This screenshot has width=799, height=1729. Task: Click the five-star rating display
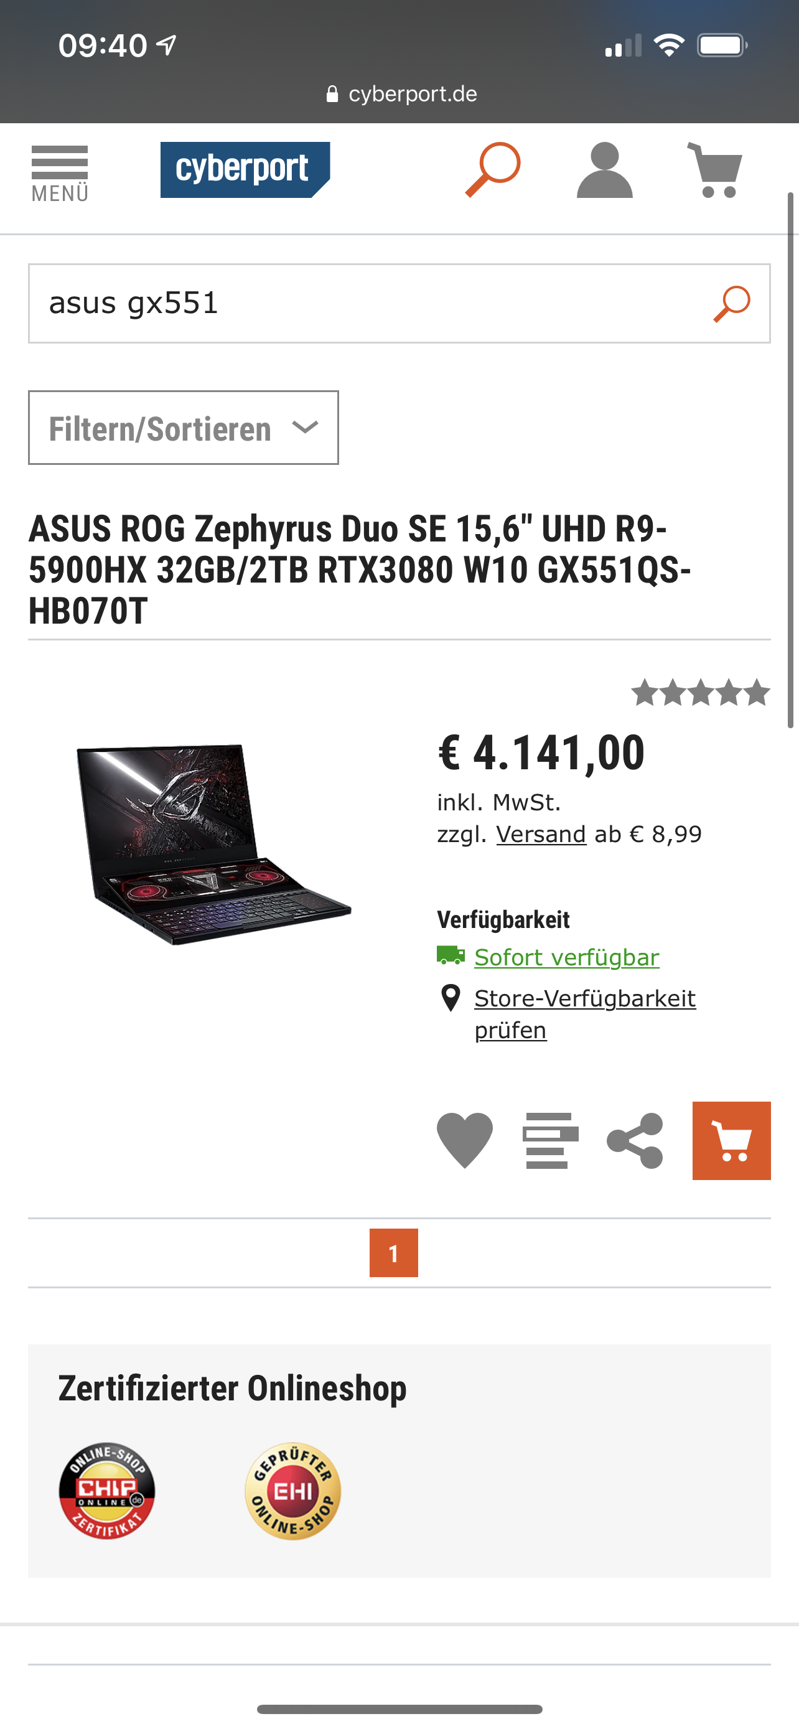click(x=701, y=693)
